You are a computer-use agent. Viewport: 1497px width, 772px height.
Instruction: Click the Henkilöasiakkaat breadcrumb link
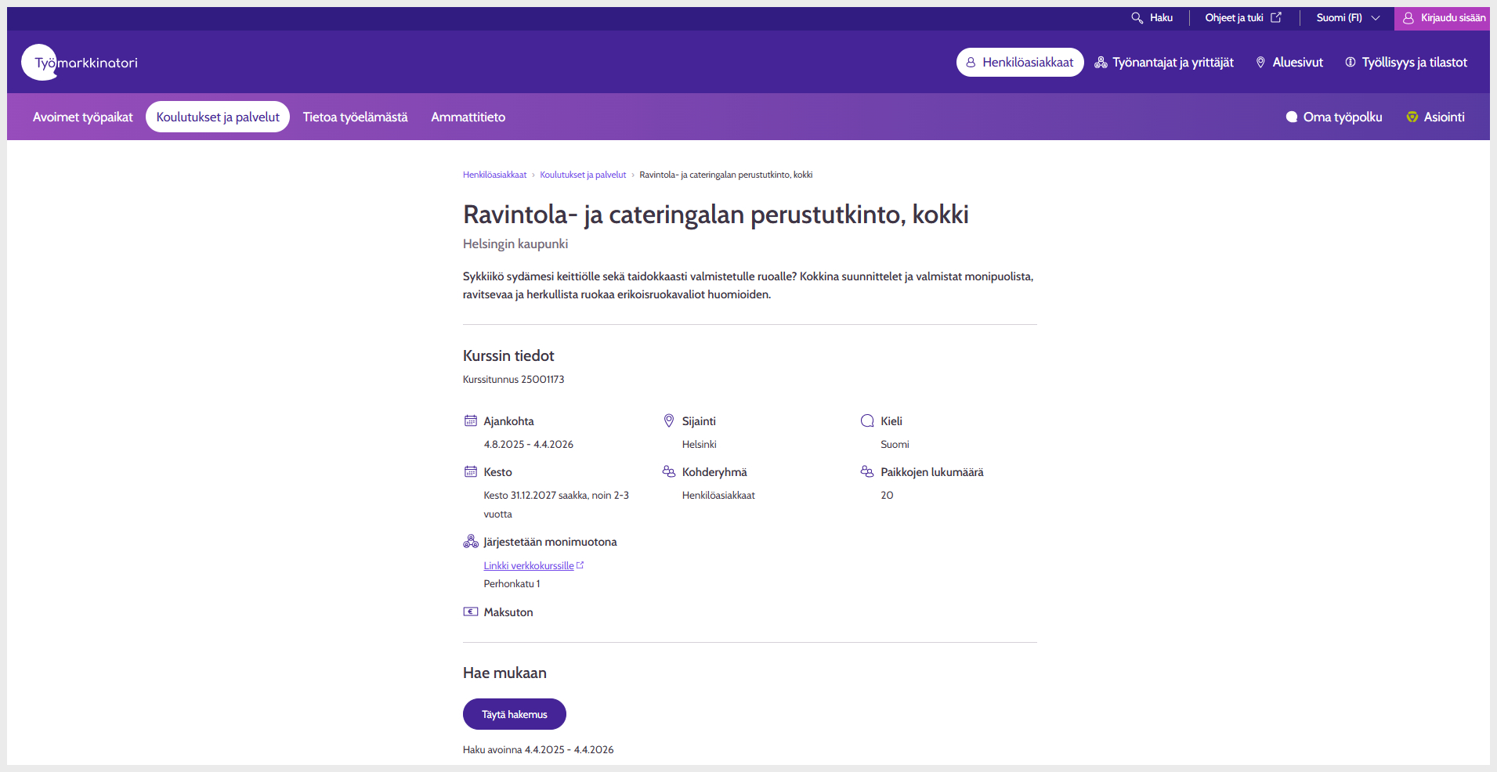coord(494,175)
